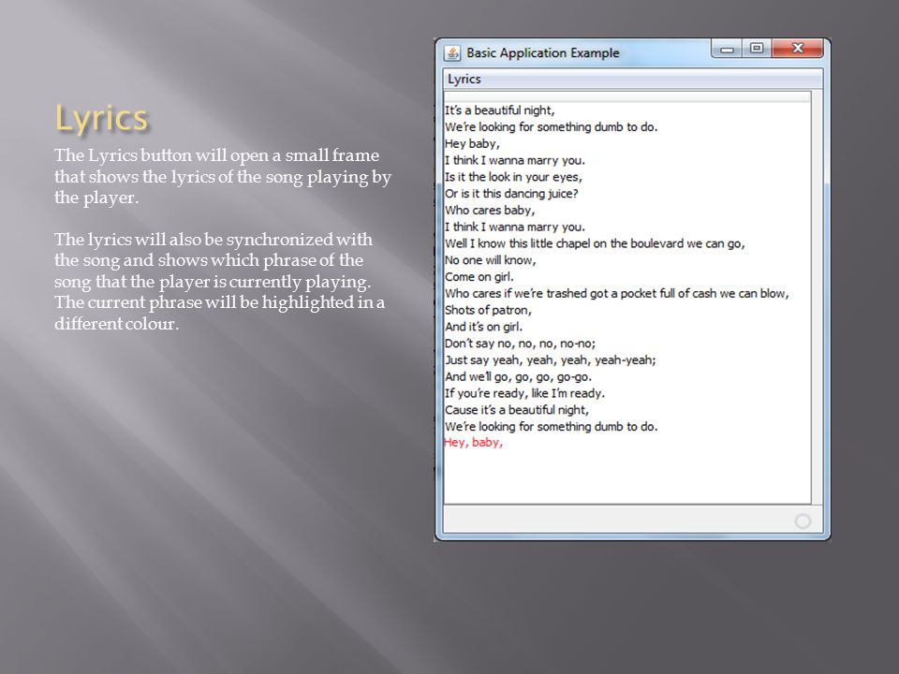Click the line "Come on girl."
899x674 pixels.
(479, 277)
